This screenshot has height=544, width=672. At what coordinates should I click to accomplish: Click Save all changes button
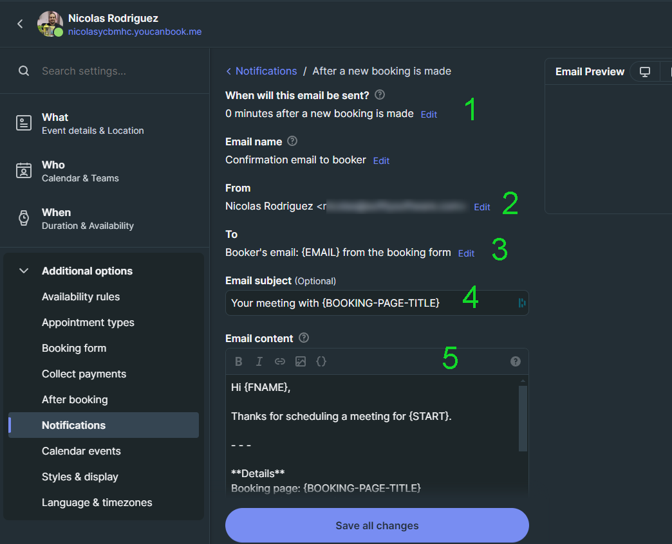click(x=377, y=525)
